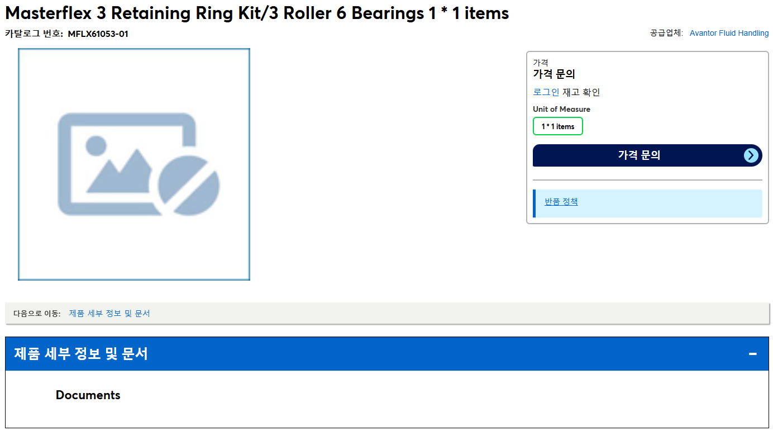Jump to 제품 세부 정보 및 문서 via link
This screenshot has height=440, width=773.
click(109, 314)
